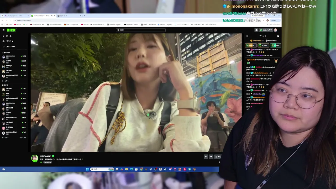The width and height of the screenshot is (336, 189).
Task: Open Steam from the taskbar
Action: pyautogui.click(x=165, y=169)
